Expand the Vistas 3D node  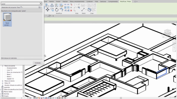point(2,83)
